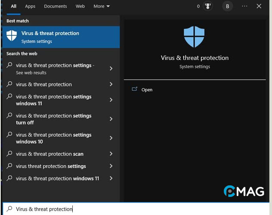Image resolution: width=272 pixels, height=215 pixels.
Task: Switch to the Documents tab
Action: tap(56, 6)
